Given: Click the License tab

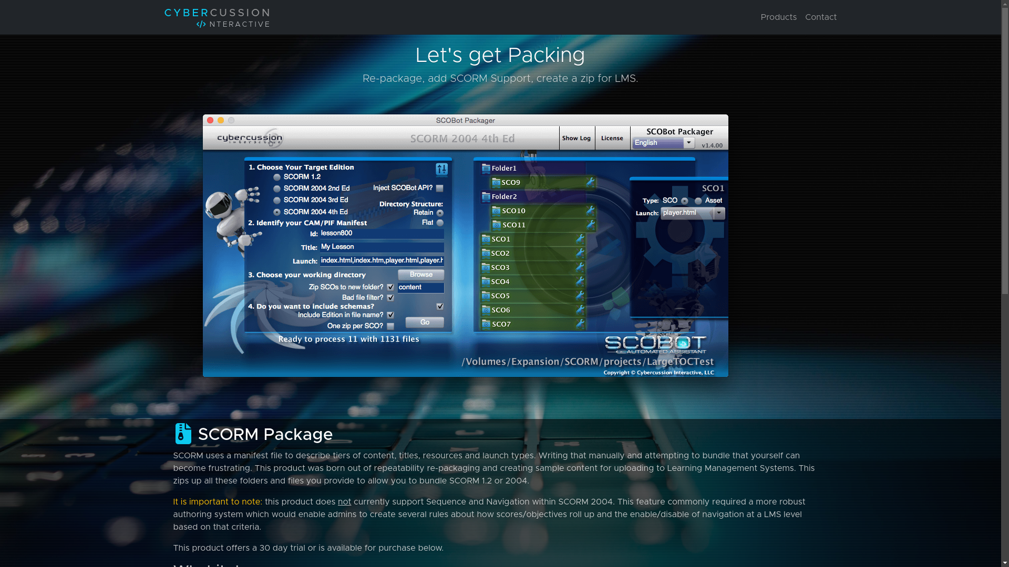Looking at the screenshot, I should (612, 138).
